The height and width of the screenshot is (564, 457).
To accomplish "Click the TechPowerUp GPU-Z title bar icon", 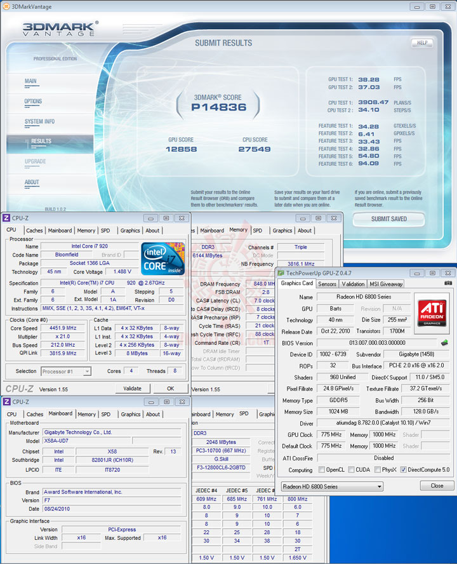I will [x=281, y=273].
